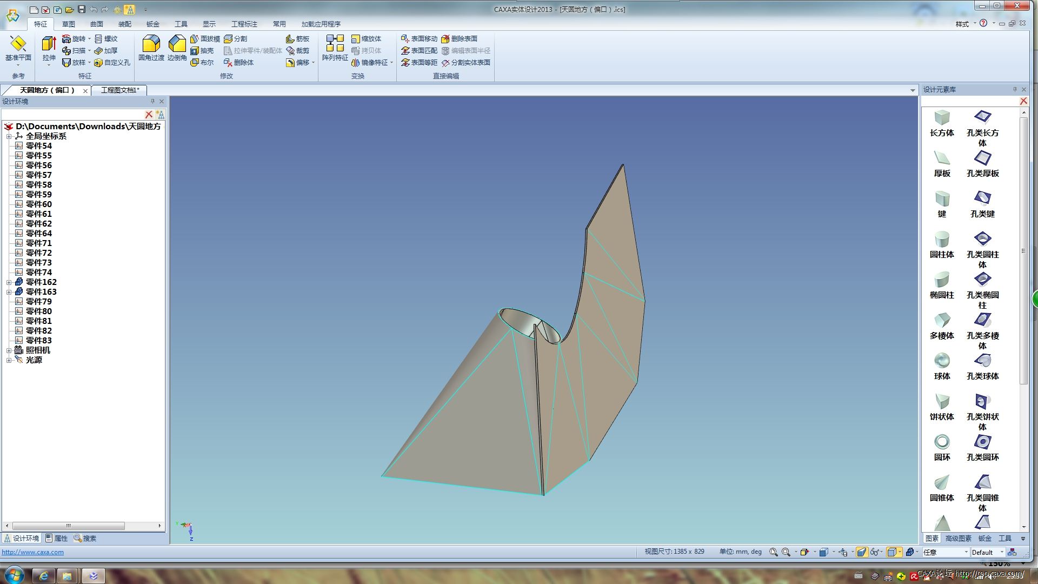Close the 天圆地方（偏口） document tab
This screenshot has height=584, width=1038.
point(85,91)
